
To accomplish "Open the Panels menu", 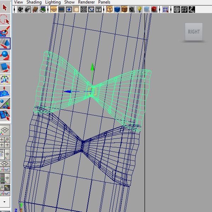I will 104,2.
